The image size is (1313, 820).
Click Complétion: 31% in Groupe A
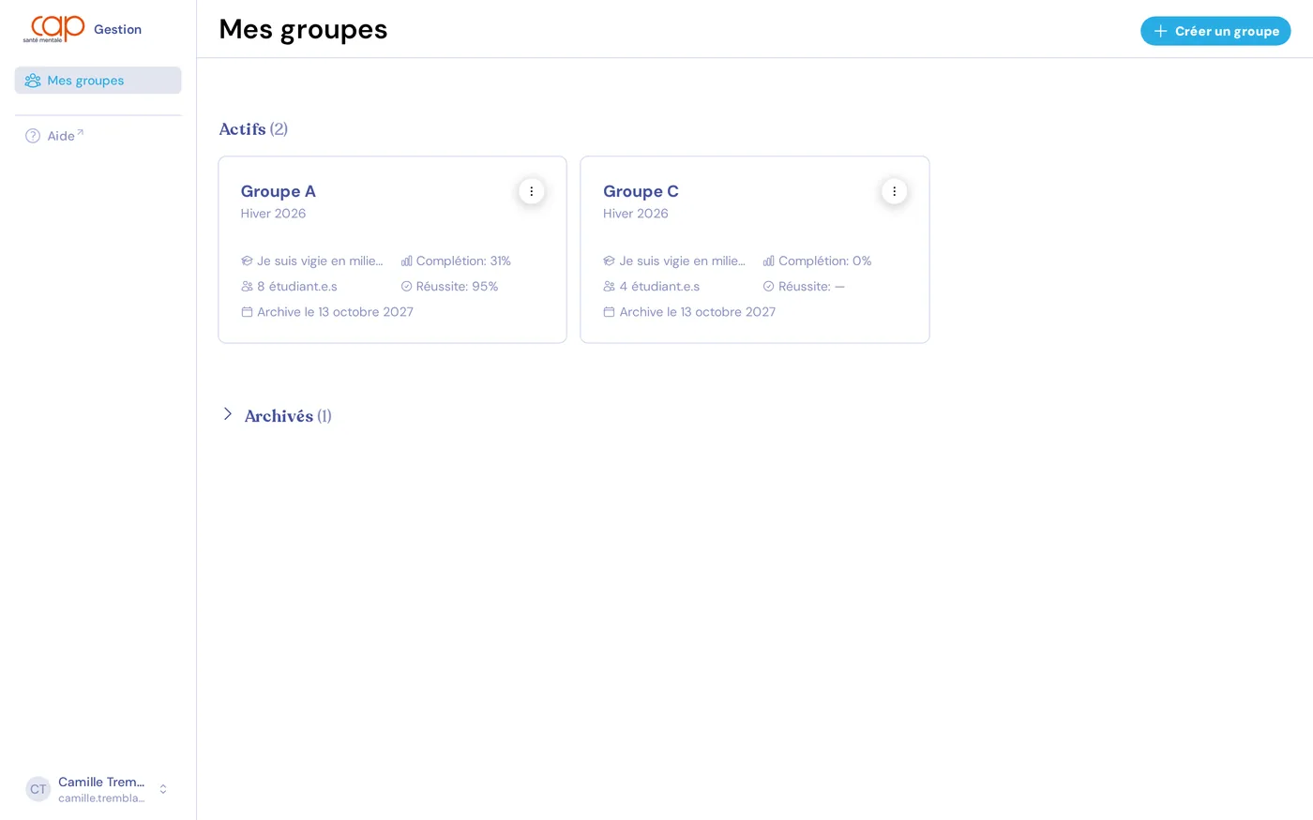pos(463,261)
